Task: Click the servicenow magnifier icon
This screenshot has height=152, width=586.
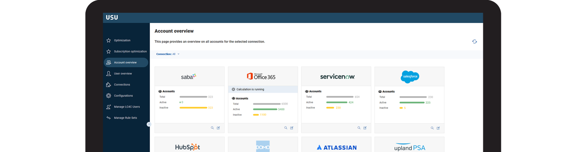Action: (x=359, y=128)
